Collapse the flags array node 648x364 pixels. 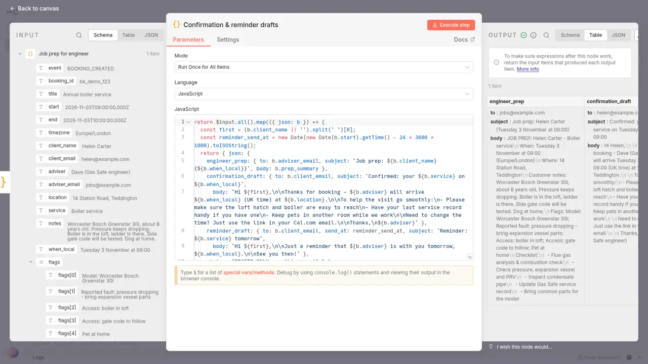coord(30,262)
